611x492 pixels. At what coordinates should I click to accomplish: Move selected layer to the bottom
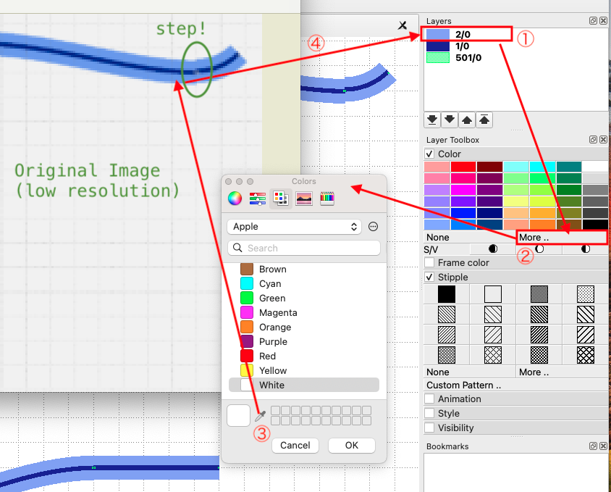[432, 120]
